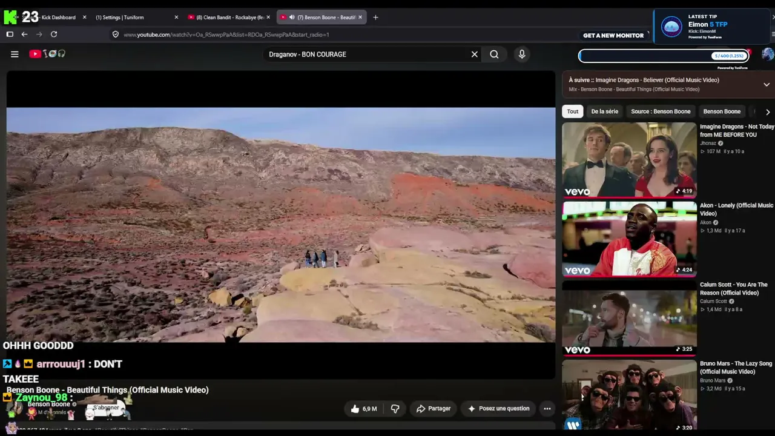Toggle the browser sidebar panel icon
The width and height of the screenshot is (775, 436).
(x=10, y=35)
